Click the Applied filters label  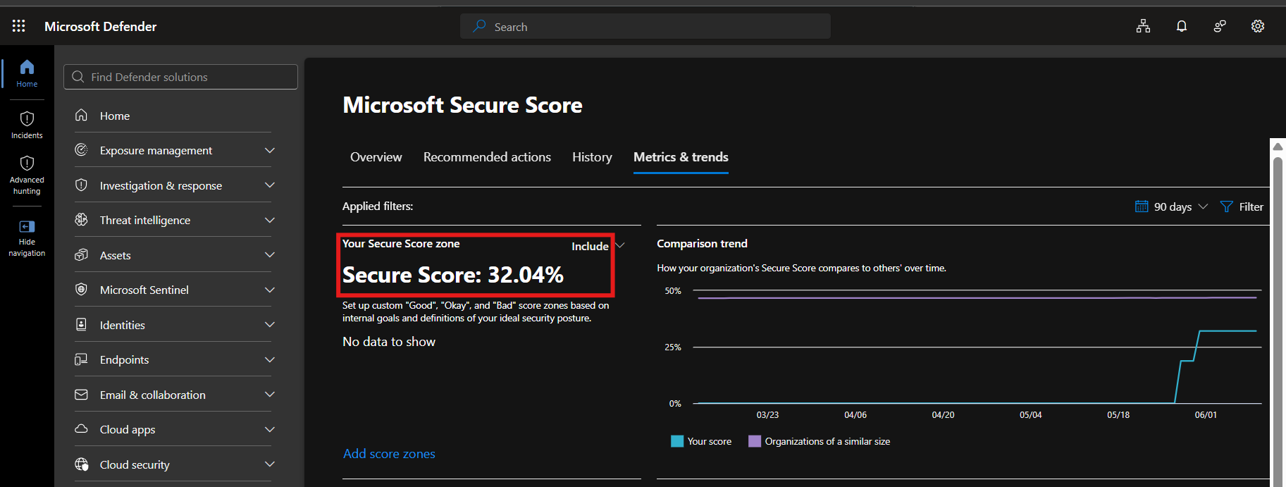tap(378, 206)
